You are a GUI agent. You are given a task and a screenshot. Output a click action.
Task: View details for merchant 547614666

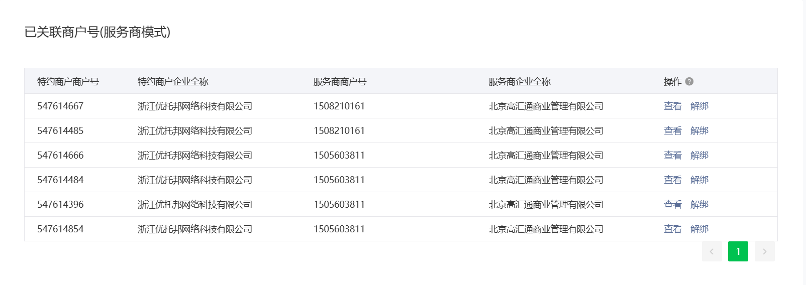[672, 155]
